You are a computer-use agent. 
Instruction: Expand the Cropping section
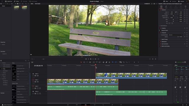coord(163,28)
